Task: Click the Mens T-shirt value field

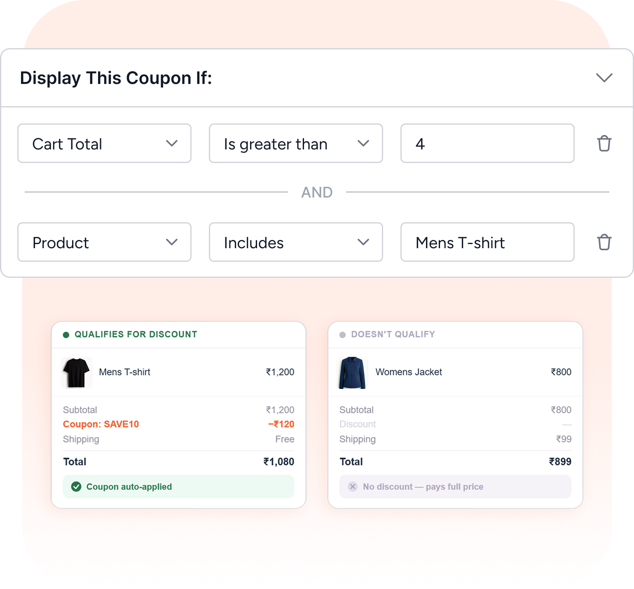Action: pyautogui.click(x=487, y=242)
